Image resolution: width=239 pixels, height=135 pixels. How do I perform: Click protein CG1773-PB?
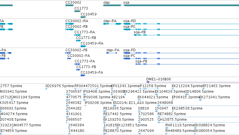pos(78,70)
